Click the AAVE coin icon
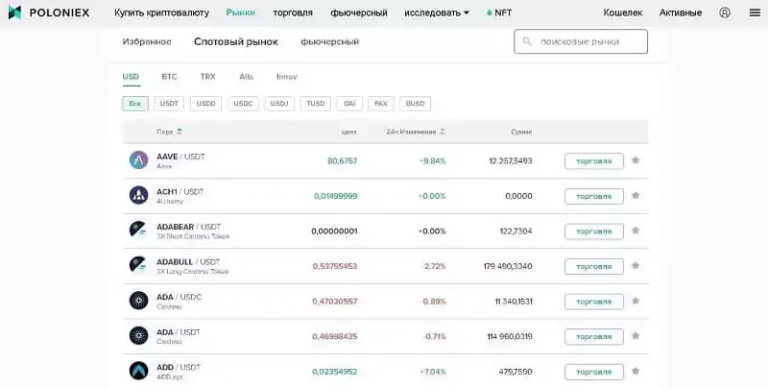 click(x=138, y=160)
